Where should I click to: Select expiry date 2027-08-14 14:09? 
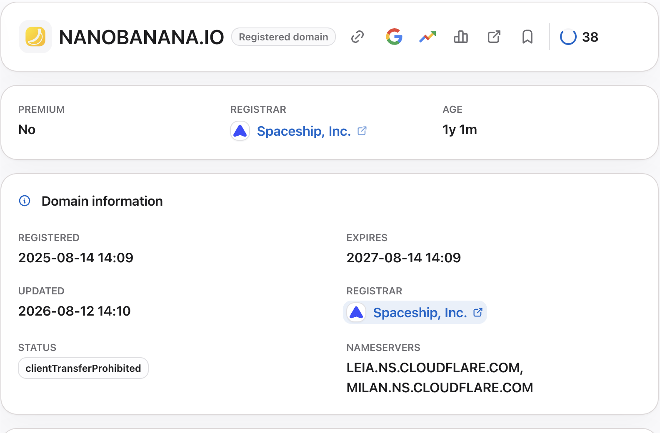pyautogui.click(x=404, y=257)
